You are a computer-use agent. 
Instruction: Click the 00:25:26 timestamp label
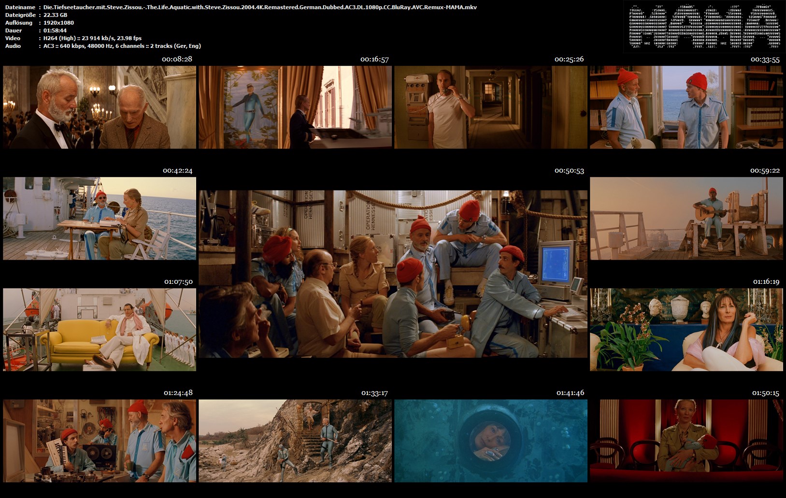pos(569,59)
